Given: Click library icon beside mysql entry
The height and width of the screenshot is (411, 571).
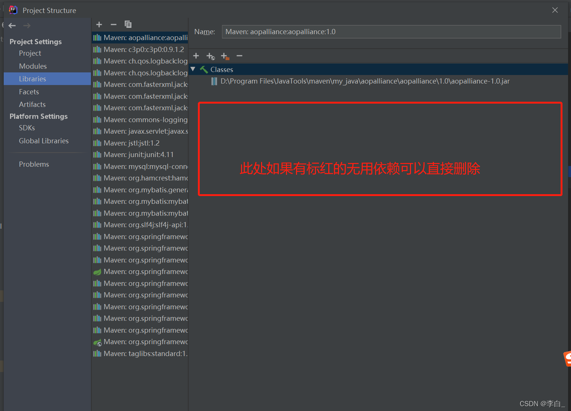Looking at the screenshot, I should 97,166.
